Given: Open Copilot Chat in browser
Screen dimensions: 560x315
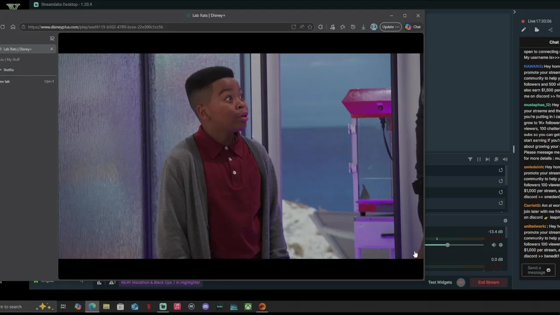Looking at the screenshot, I should [413, 27].
